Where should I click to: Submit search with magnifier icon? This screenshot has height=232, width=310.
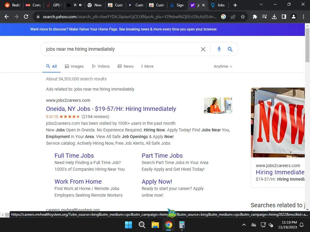(230, 49)
